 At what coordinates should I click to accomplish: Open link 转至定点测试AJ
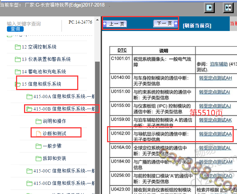click(x=215, y=106)
